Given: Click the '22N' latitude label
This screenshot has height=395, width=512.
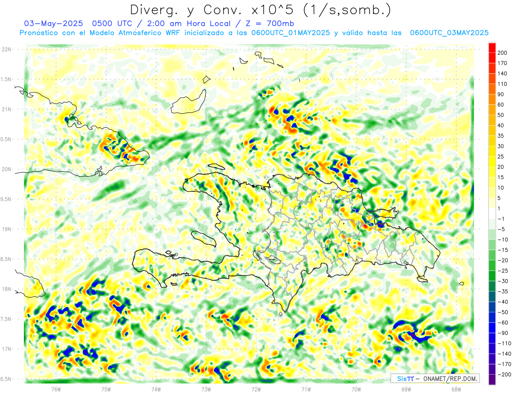Looking at the screenshot, I should pos(7,49).
